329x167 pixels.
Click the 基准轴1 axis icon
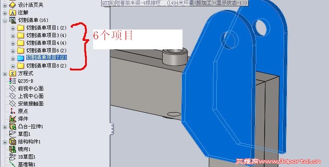[x=13, y=164]
